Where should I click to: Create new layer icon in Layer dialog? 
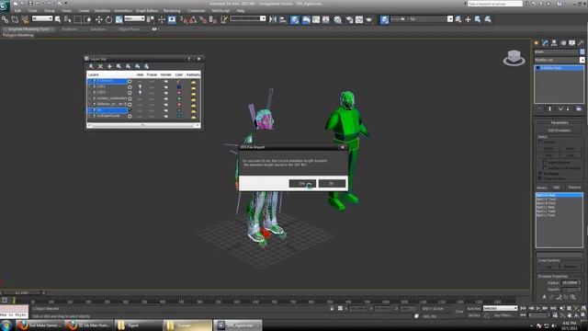[x=91, y=66]
